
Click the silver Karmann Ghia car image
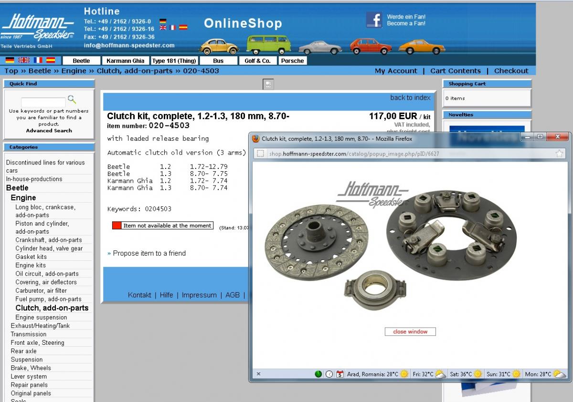click(x=320, y=47)
